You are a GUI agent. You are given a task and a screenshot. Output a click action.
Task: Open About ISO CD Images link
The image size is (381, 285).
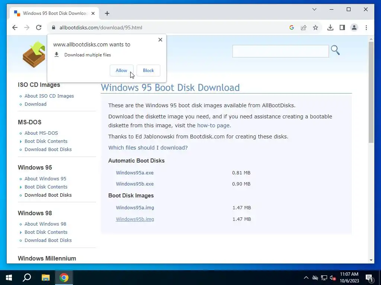pyautogui.click(x=49, y=96)
